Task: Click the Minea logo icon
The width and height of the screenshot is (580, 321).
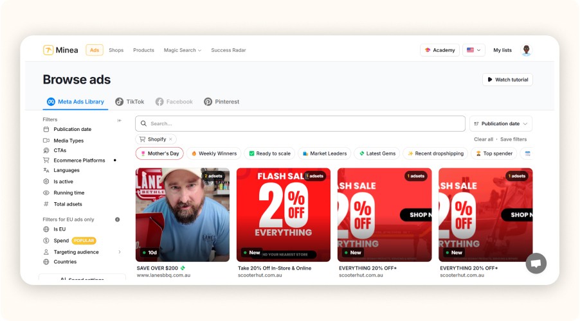Action: [48, 50]
